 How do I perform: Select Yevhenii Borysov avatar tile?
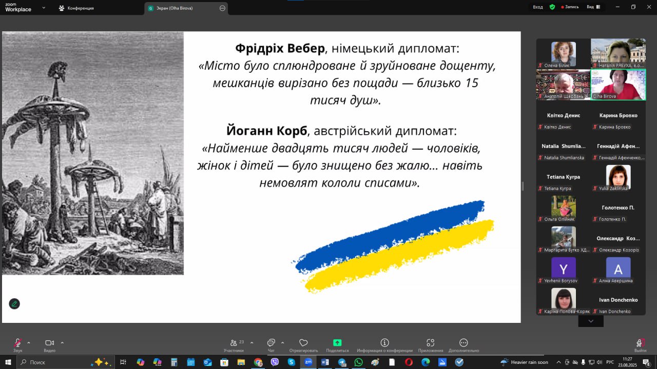click(564, 269)
